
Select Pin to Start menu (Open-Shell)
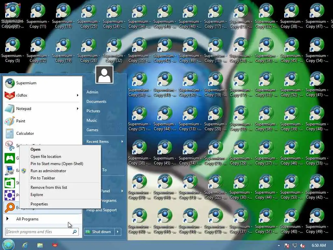click(x=60, y=164)
